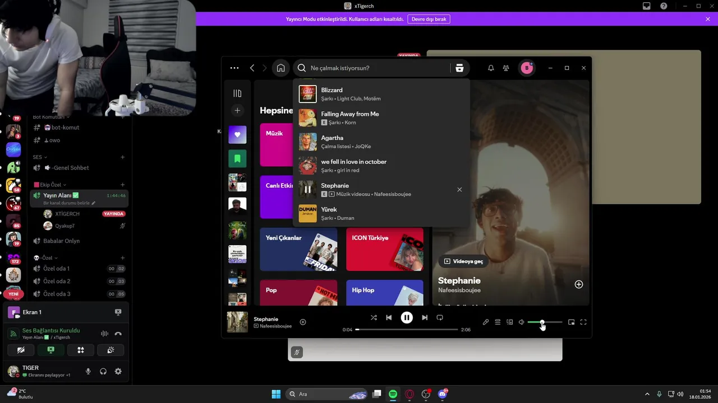Click the Videoya geç button
Viewport: 718px width, 403px height.
(463, 261)
